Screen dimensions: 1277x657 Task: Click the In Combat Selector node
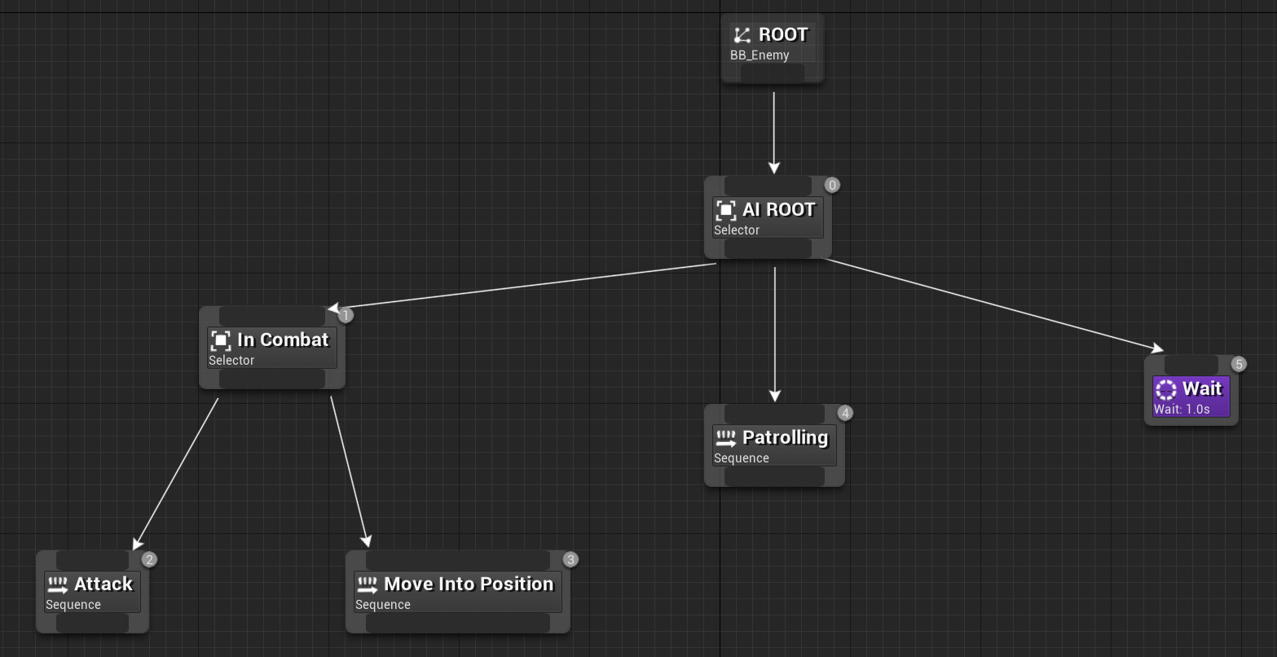click(271, 348)
